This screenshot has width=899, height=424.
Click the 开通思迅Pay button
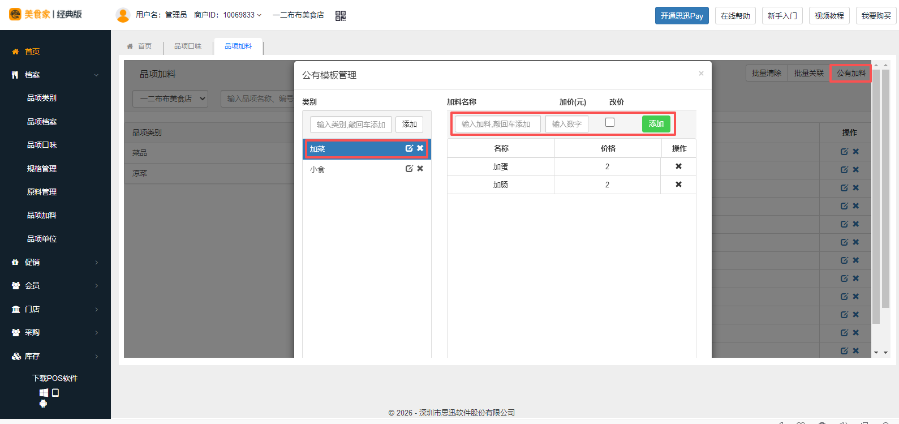coord(682,16)
